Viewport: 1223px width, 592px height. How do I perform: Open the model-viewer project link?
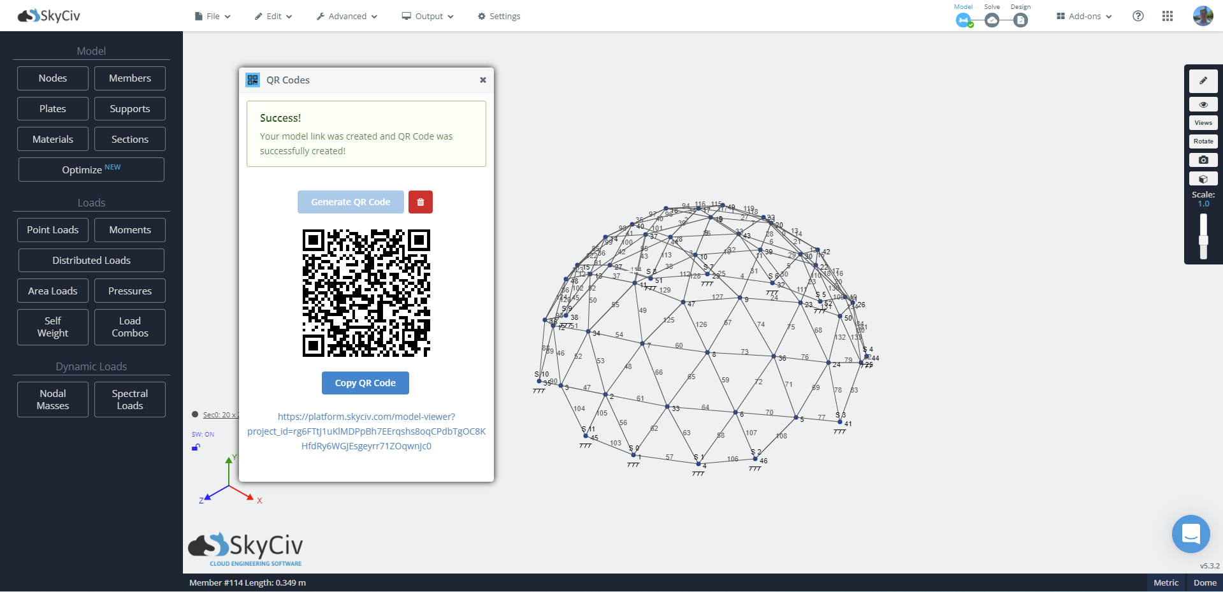coord(366,431)
